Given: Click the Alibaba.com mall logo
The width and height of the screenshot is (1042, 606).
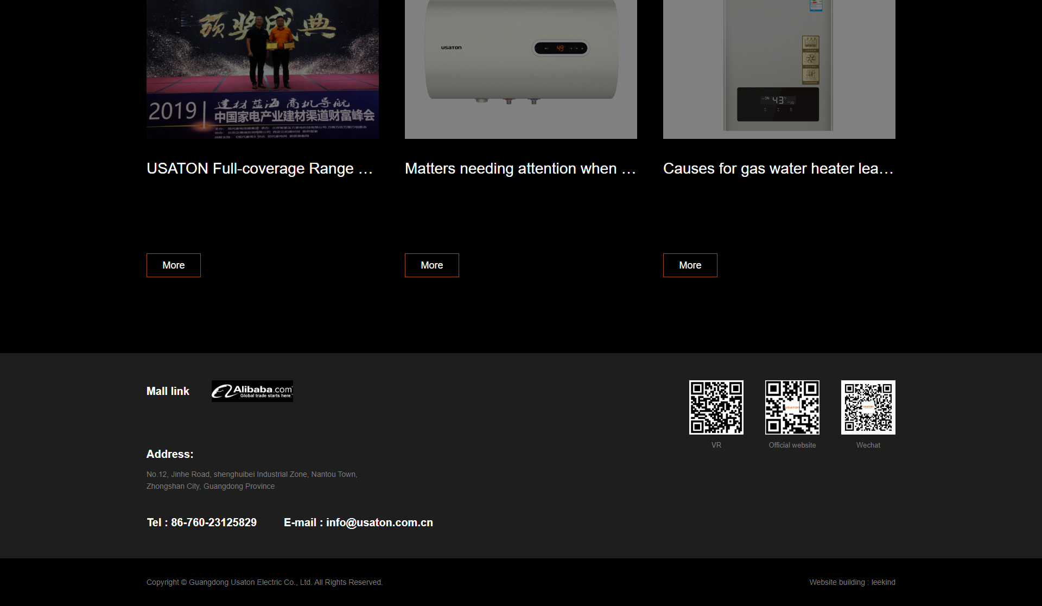Looking at the screenshot, I should 252,391.
